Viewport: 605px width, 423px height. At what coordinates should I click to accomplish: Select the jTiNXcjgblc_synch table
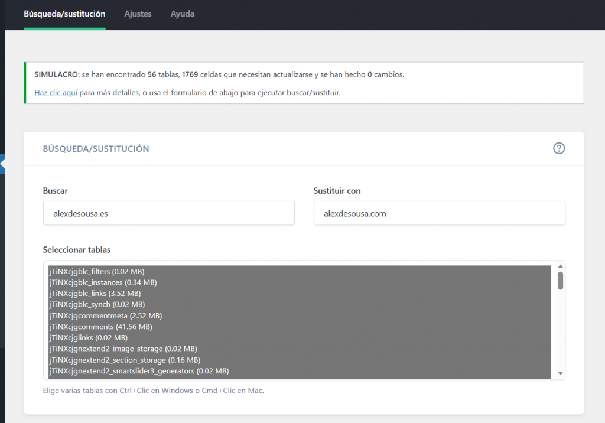[96, 304]
